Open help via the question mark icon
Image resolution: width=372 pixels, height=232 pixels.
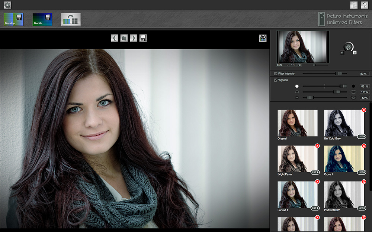tap(365, 5)
